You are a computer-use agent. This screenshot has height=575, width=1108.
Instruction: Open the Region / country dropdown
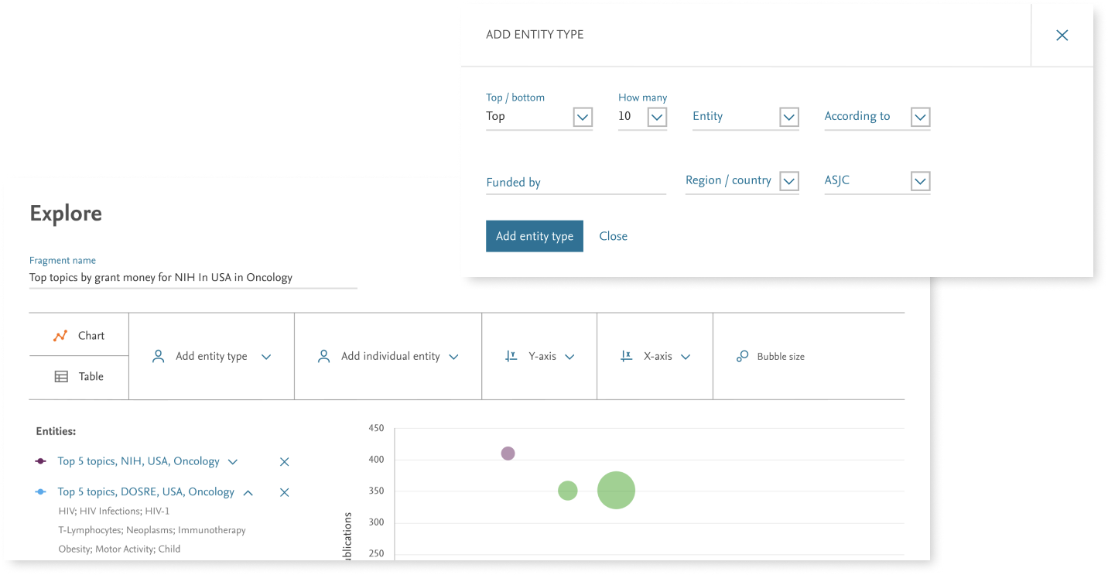coord(788,182)
